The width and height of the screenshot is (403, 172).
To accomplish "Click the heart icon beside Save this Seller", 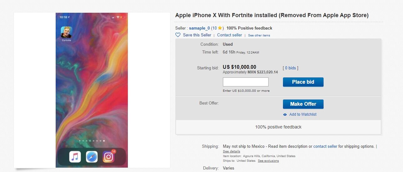I will click(x=178, y=35).
